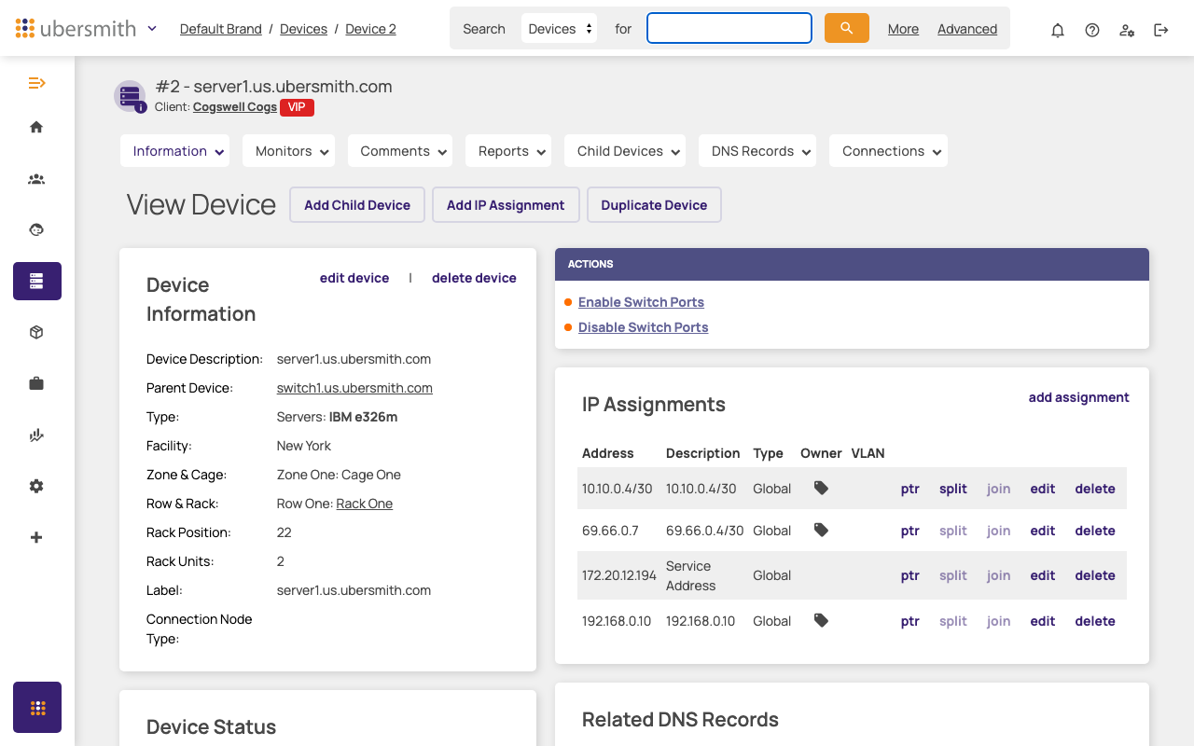
Task: Go to Home in the sidebar
Action: (x=36, y=127)
